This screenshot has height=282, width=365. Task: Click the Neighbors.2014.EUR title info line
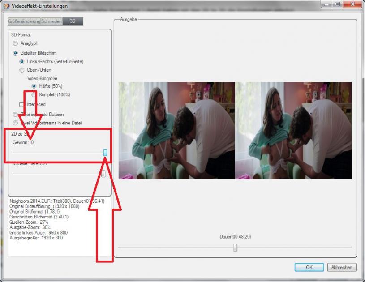[57, 201]
